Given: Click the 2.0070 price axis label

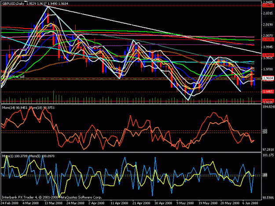Looking at the screenshot, I should pyautogui.click(x=268, y=36).
